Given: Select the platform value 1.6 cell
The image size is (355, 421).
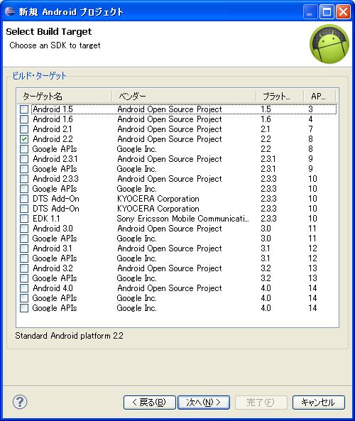Looking at the screenshot, I should 266,119.
